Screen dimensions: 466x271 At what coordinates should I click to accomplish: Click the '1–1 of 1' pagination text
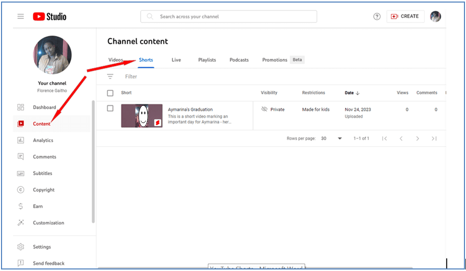click(361, 139)
